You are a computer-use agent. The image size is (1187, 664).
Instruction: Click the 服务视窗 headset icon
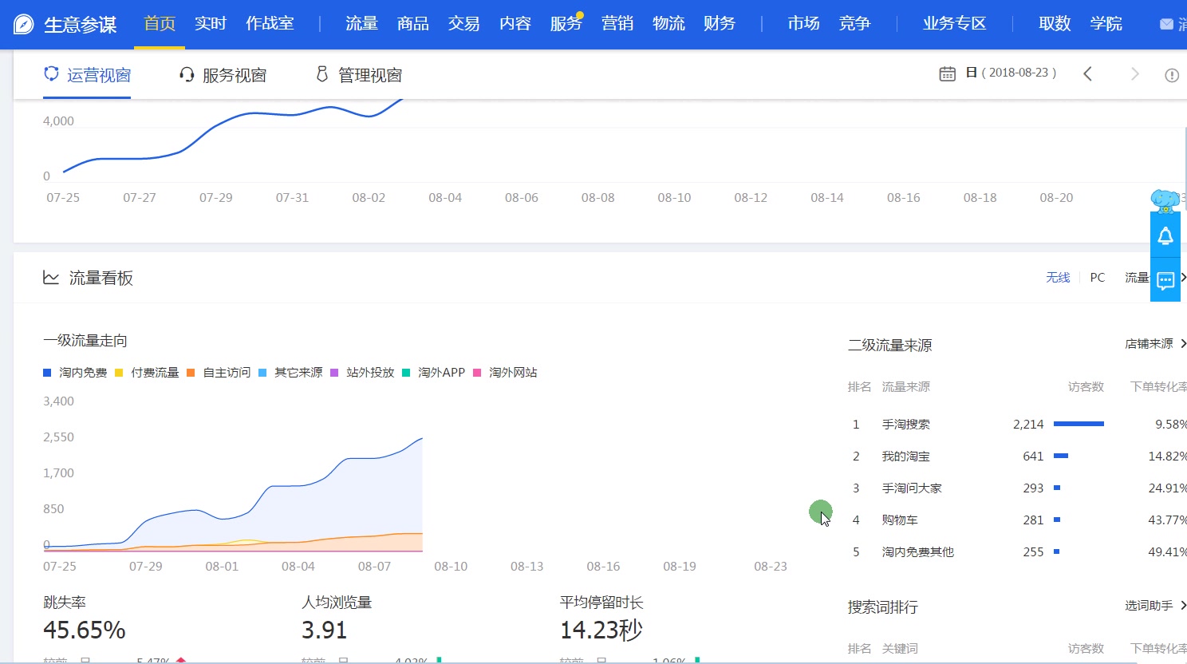[187, 74]
